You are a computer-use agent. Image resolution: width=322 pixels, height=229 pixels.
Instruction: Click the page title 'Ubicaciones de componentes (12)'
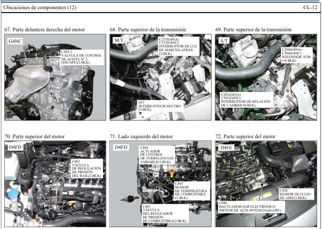click(x=40, y=7)
